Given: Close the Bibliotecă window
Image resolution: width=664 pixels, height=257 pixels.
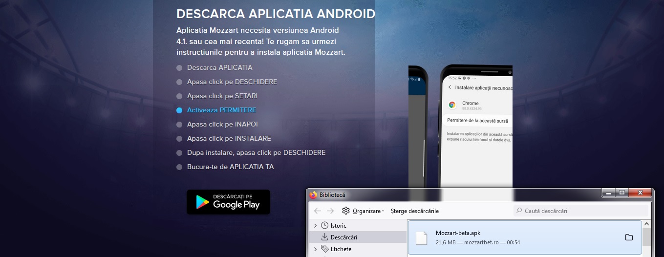Looking at the screenshot, I should click(640, 193).
